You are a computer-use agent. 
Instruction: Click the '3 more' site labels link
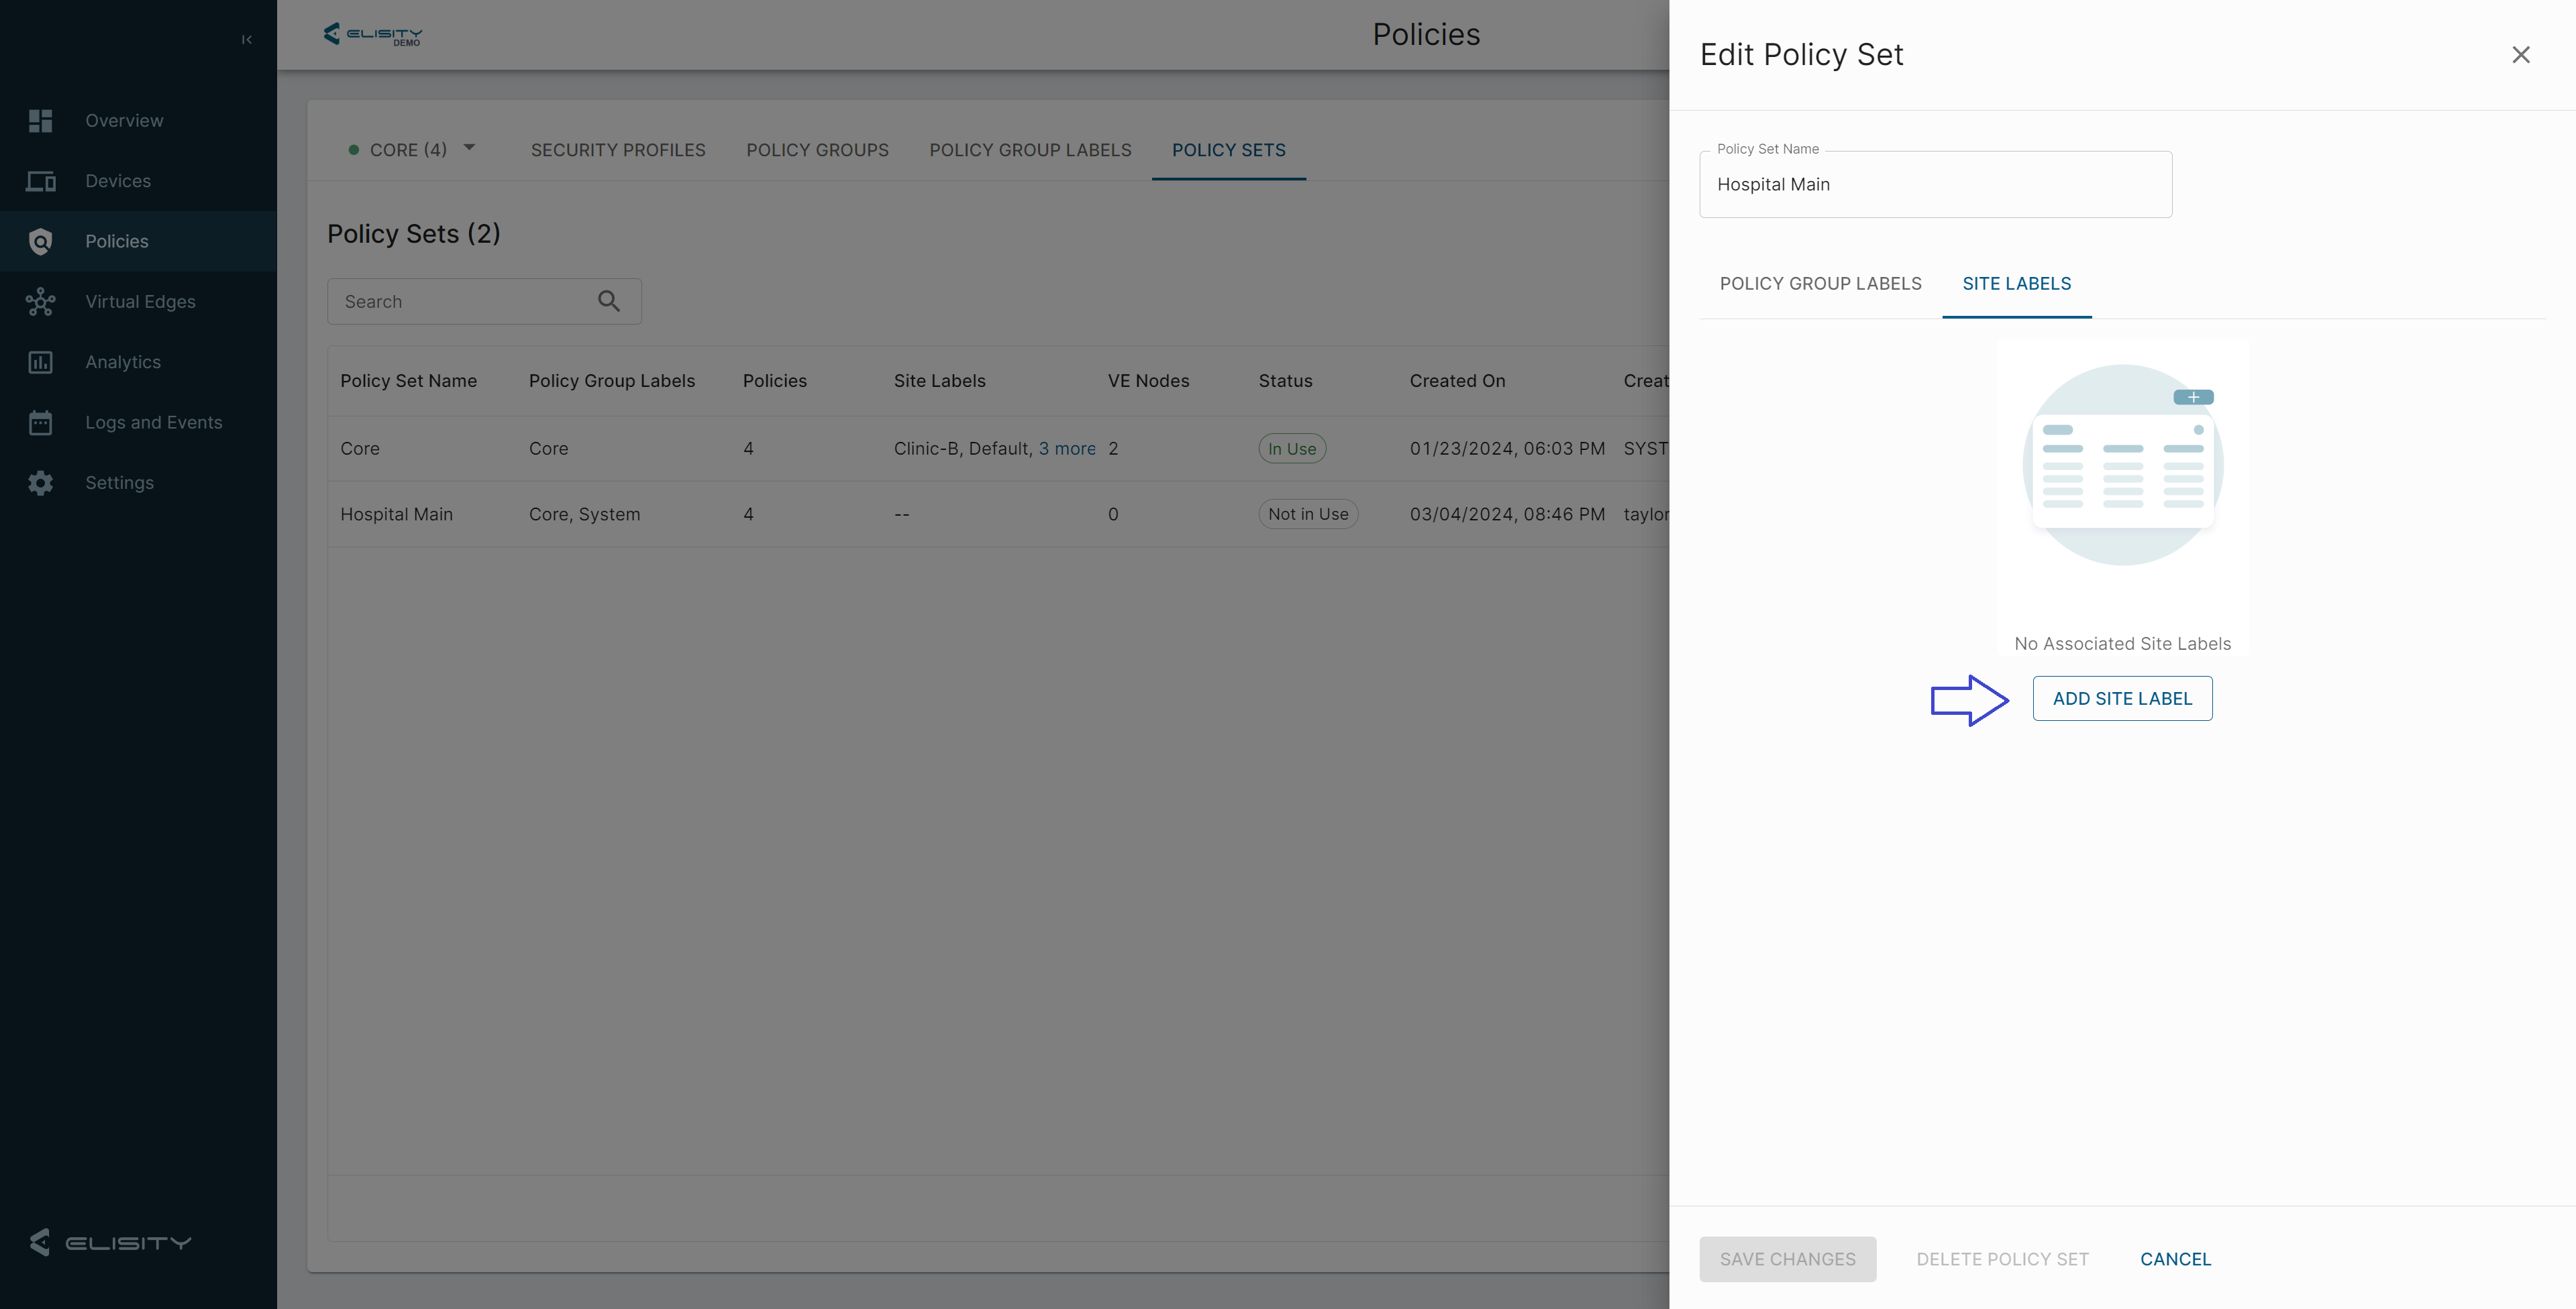(x=1066, y=449)
